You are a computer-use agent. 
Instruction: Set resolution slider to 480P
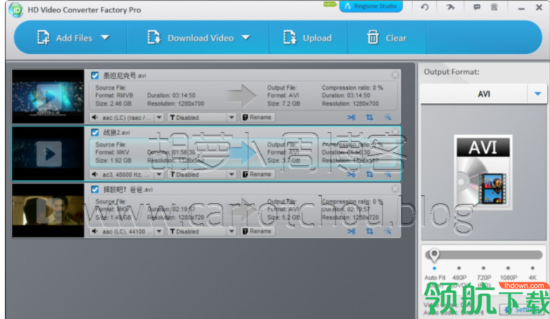click(x=459, y=268)
